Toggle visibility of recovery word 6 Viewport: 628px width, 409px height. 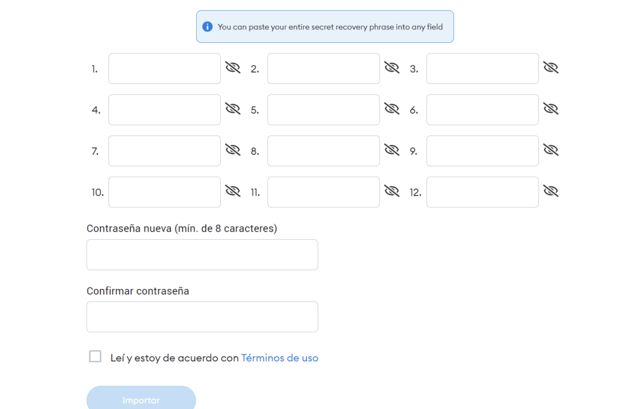[551, 109]
